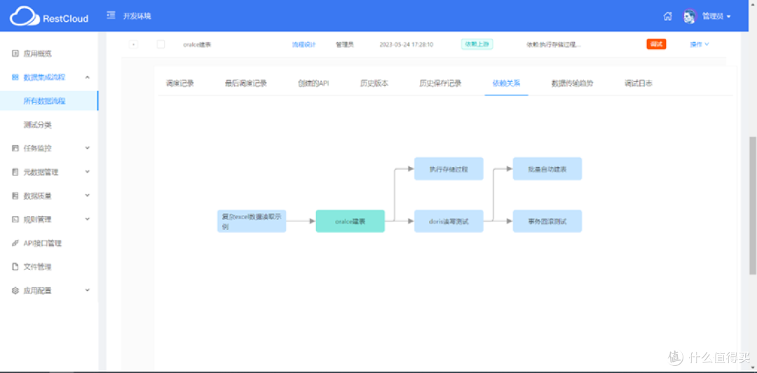The width and height of the screenshot is (757, 373).
Task: Switch to the 创建的API tab
Action: point(313,83)
